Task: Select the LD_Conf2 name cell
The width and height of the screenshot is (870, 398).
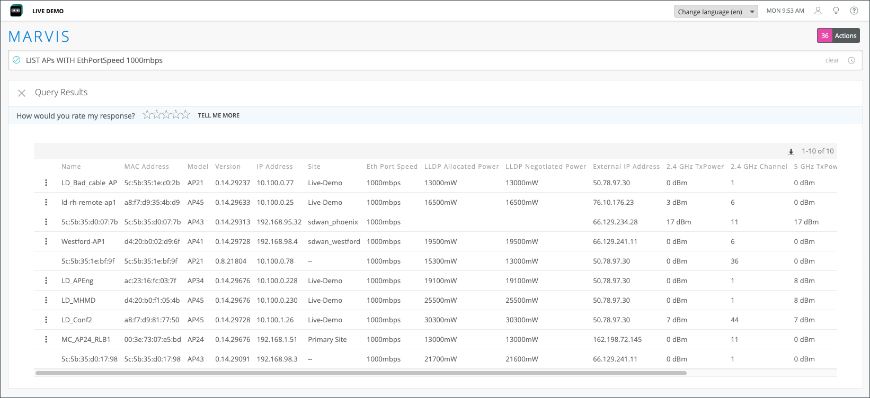Action: click(77, 320)
